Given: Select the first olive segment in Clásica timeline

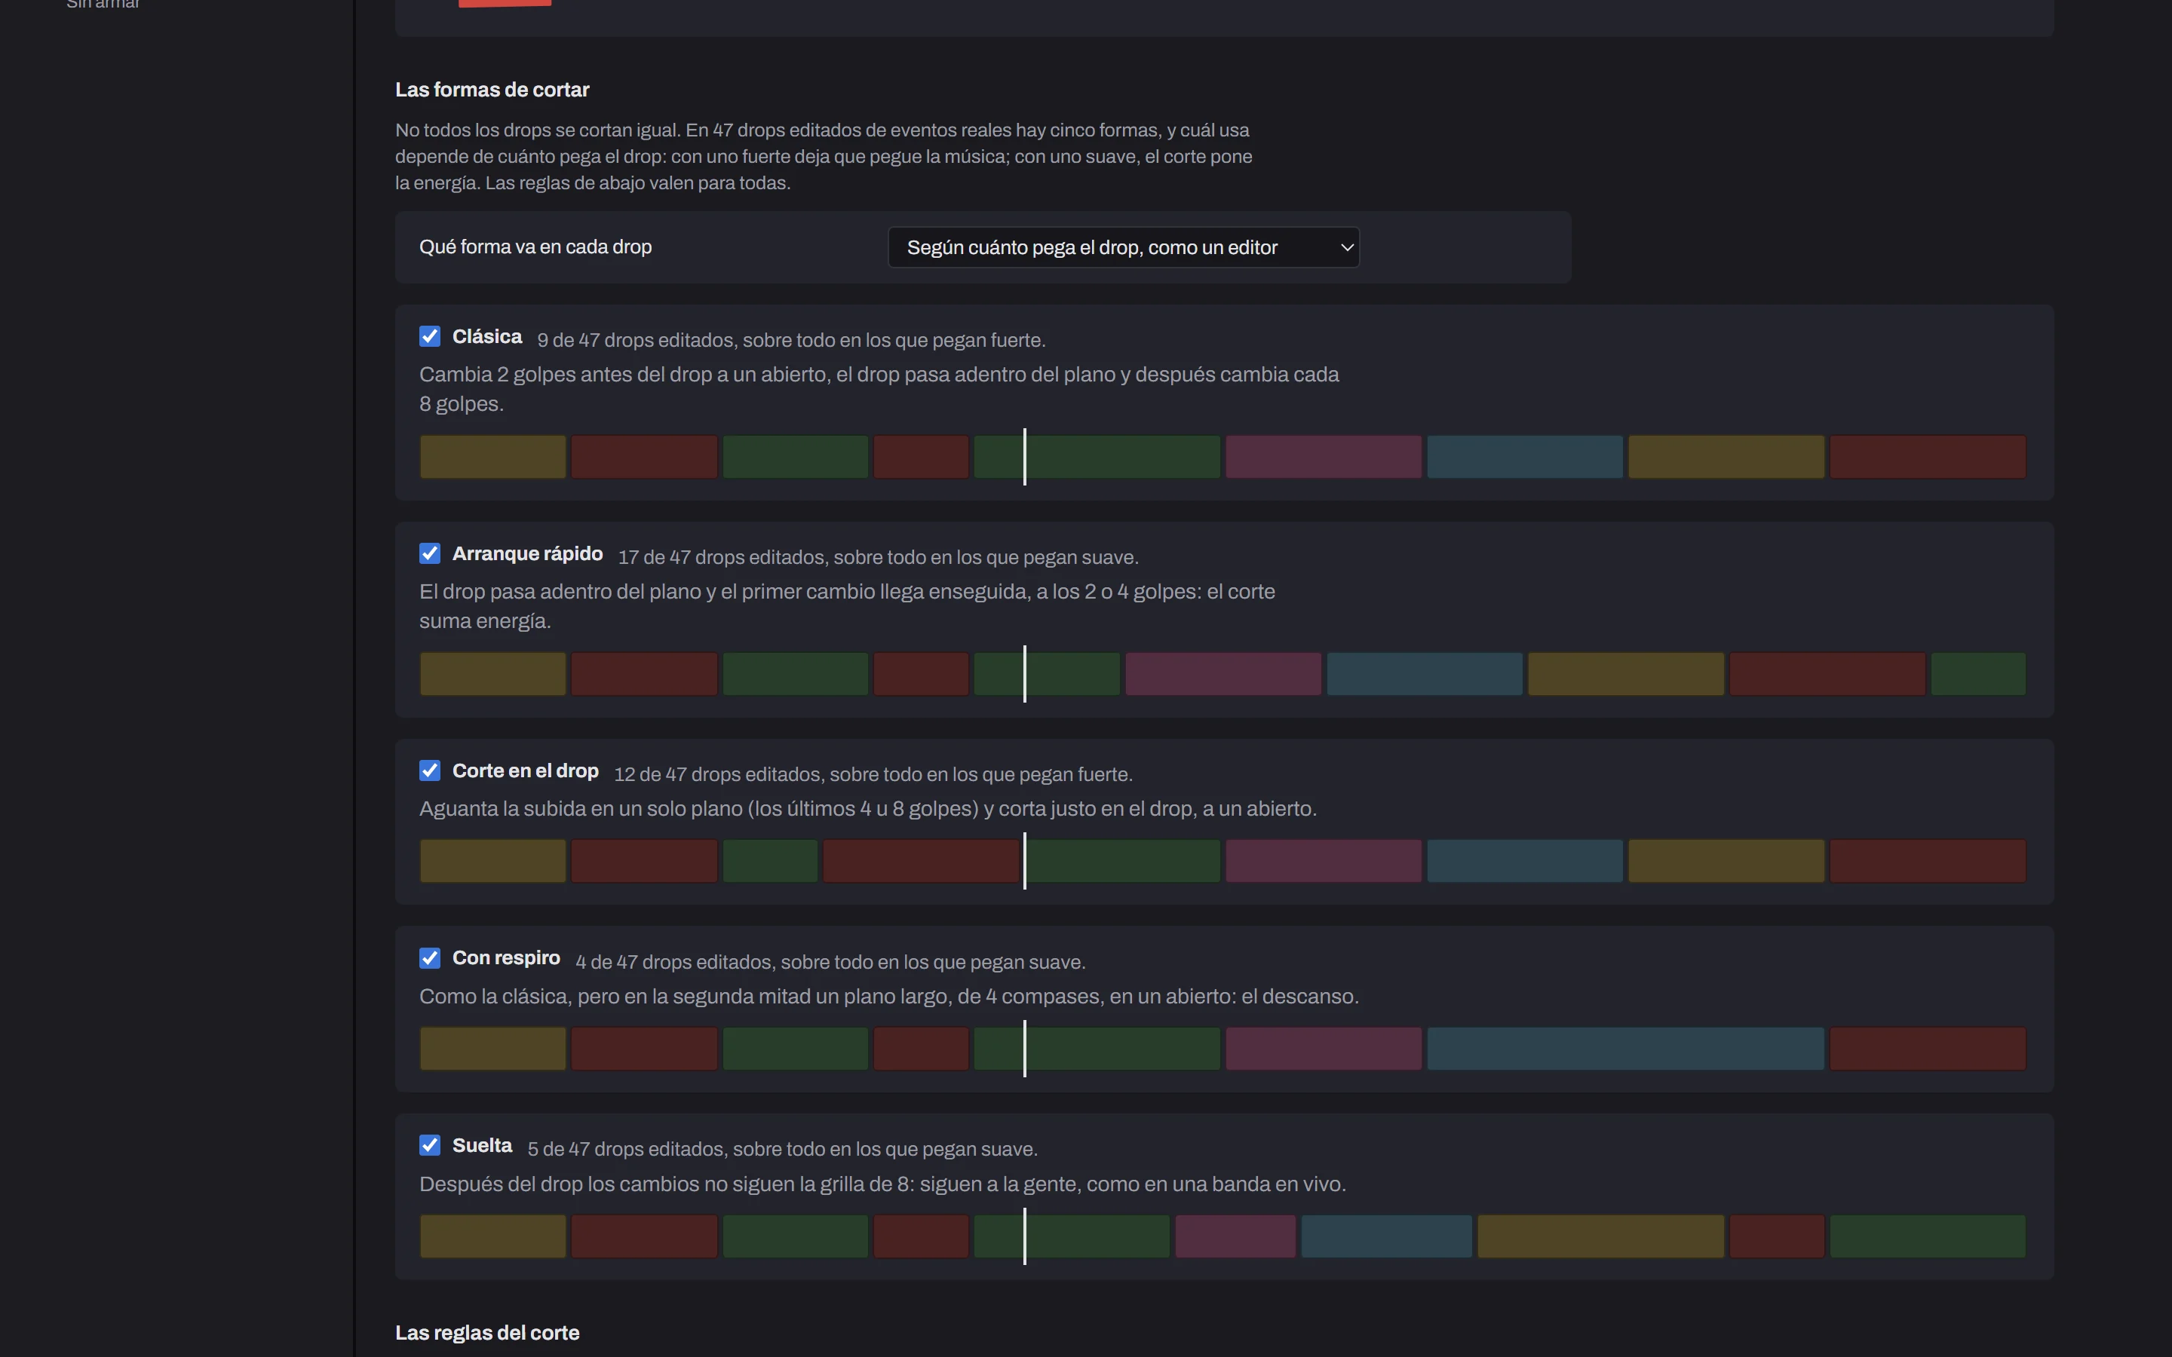Looking at the screenshot, I should tap(492, 457).
